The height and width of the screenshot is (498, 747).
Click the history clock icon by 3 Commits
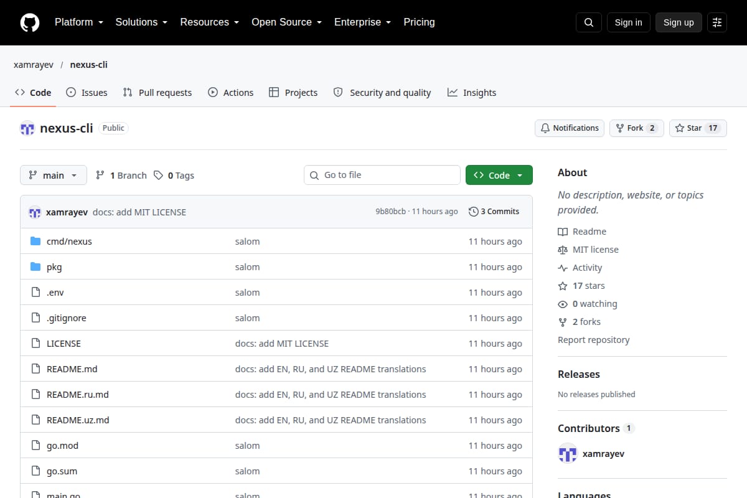click(x=474, y=212)
